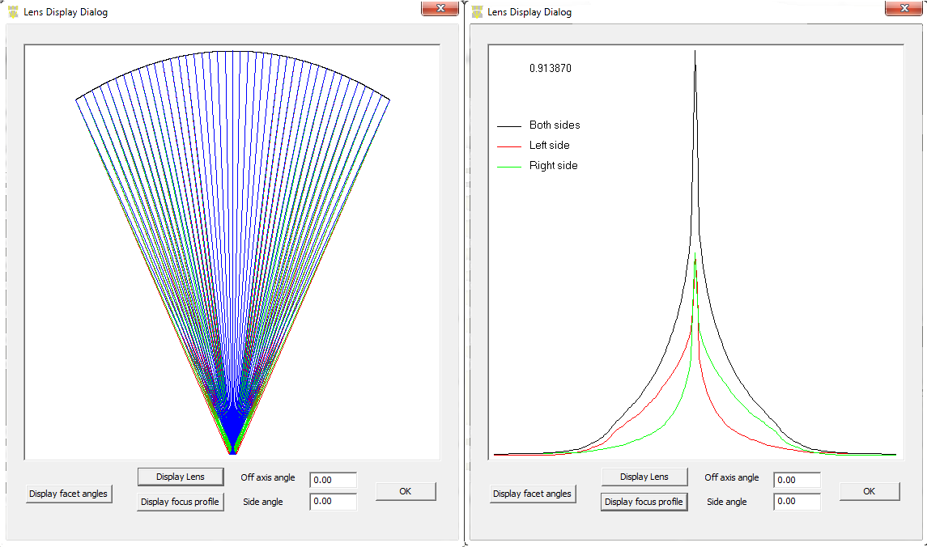Confirm with OK in the lens diagram dialog
Screen dimensions: 927x547
(x=406, y=491)
